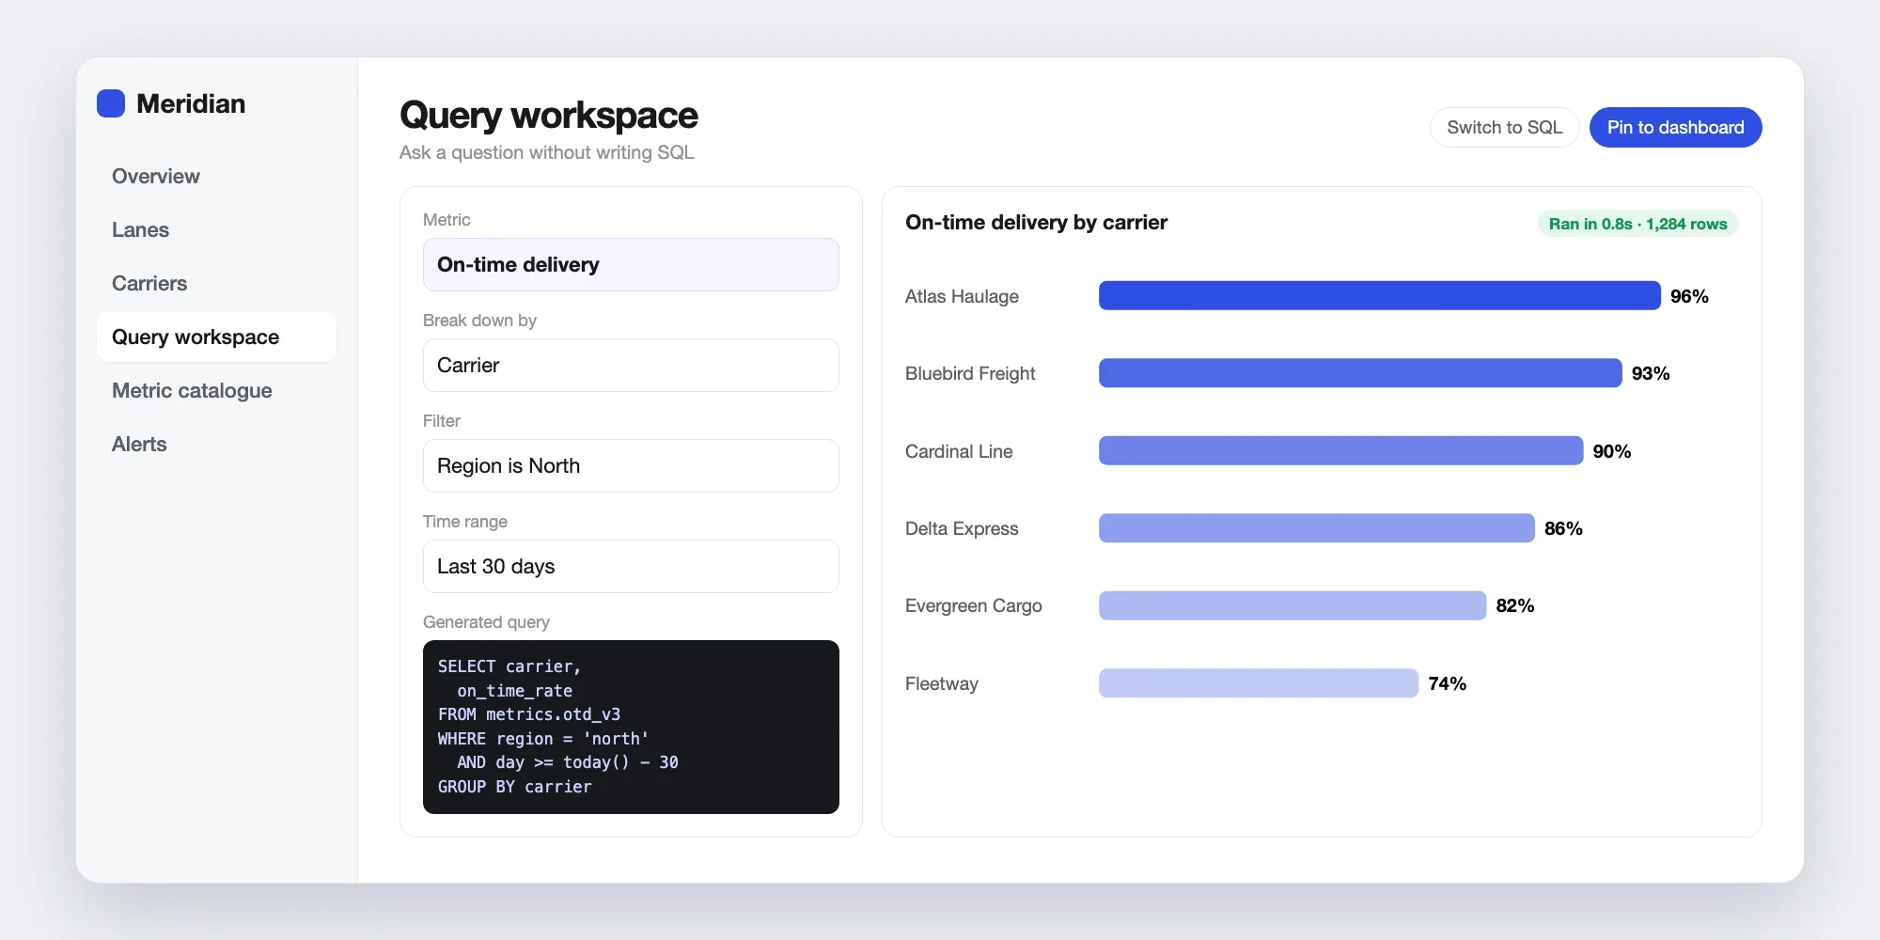This screenshot has height=940, width=1880.
Task: Change the Break down by Carrier field
Action: (631, 365)
